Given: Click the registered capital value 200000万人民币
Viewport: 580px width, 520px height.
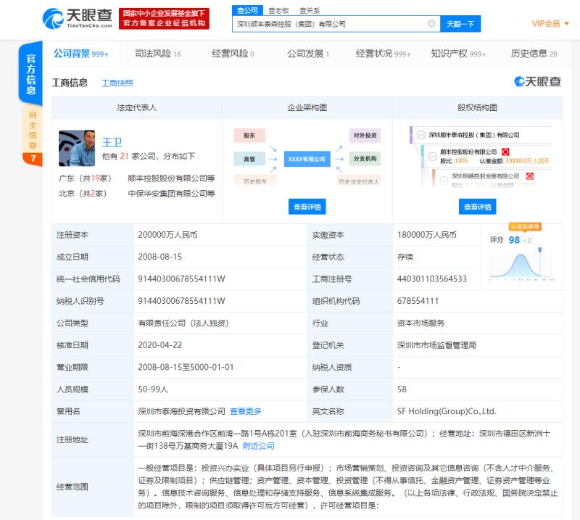Looking at the screenshot, I should coord(167,235).
